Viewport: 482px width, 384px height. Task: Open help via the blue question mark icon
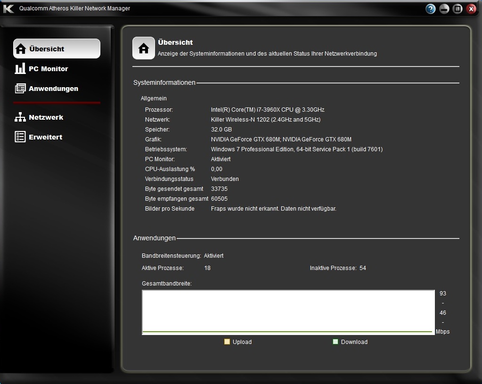(x=430, y=9)
